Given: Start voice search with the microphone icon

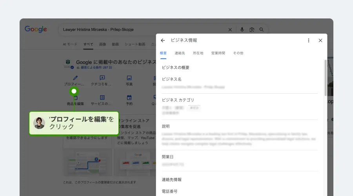Looking at the screenshot, I should point(242,29).
